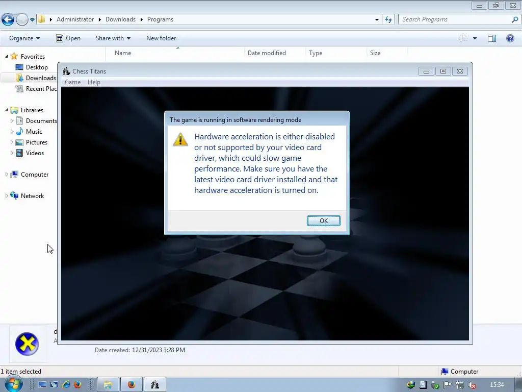This screenshot has height=392, width=522.
Task: Open Action Center flag tray icon
Action: pyautogui.click(x=448, y=385)
